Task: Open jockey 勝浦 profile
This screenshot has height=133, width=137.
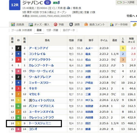Action: (x=88, y=129)
